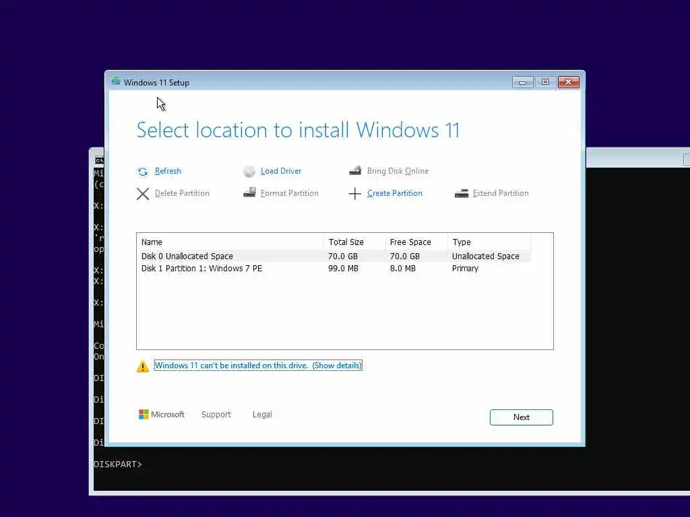Minimize the Windows 11 Setup window
This screenshot has height=517, width=690.
[x=522, y=82]
